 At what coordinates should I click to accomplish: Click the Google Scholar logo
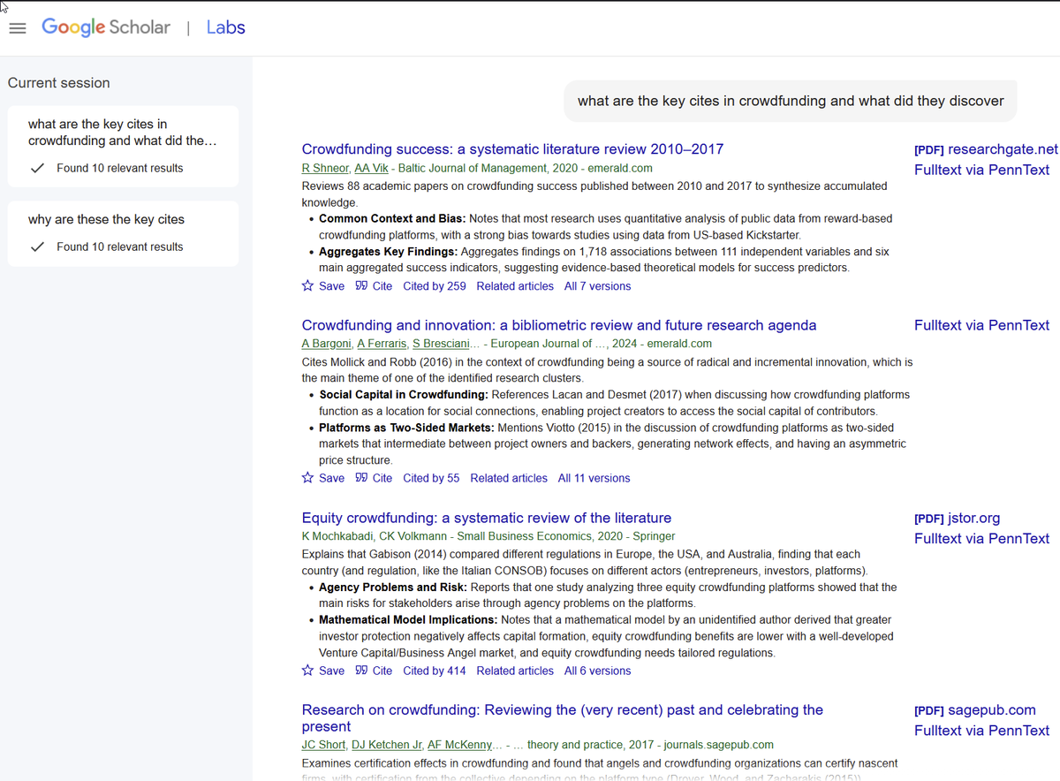(x=106, y=27)
